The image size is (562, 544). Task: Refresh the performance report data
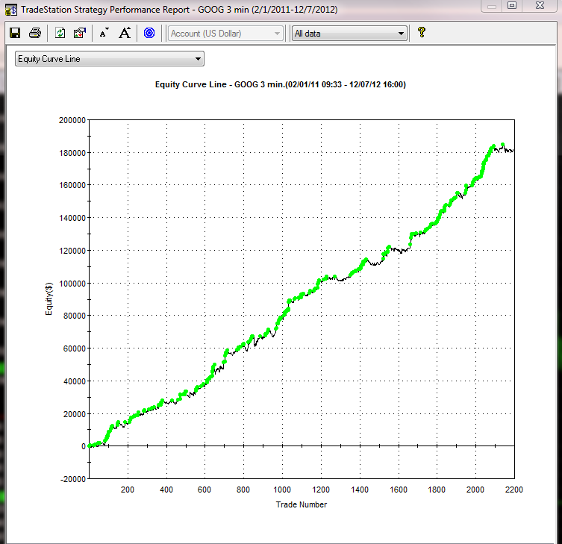coord(60,33)
